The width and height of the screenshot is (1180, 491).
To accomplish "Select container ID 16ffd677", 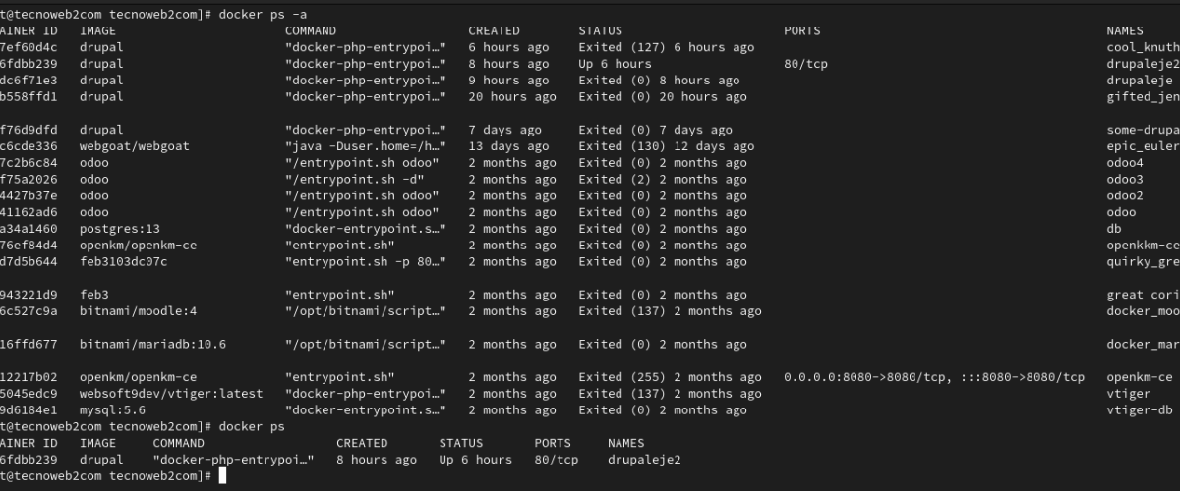I will (29, 345).
